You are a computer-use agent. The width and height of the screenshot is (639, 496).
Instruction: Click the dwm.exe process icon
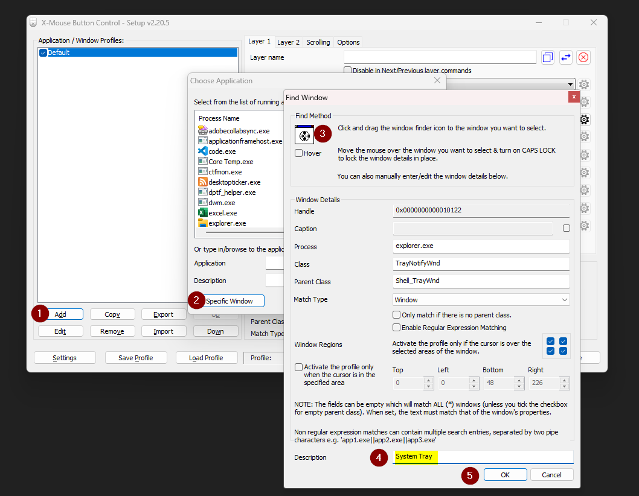[202, 202]
